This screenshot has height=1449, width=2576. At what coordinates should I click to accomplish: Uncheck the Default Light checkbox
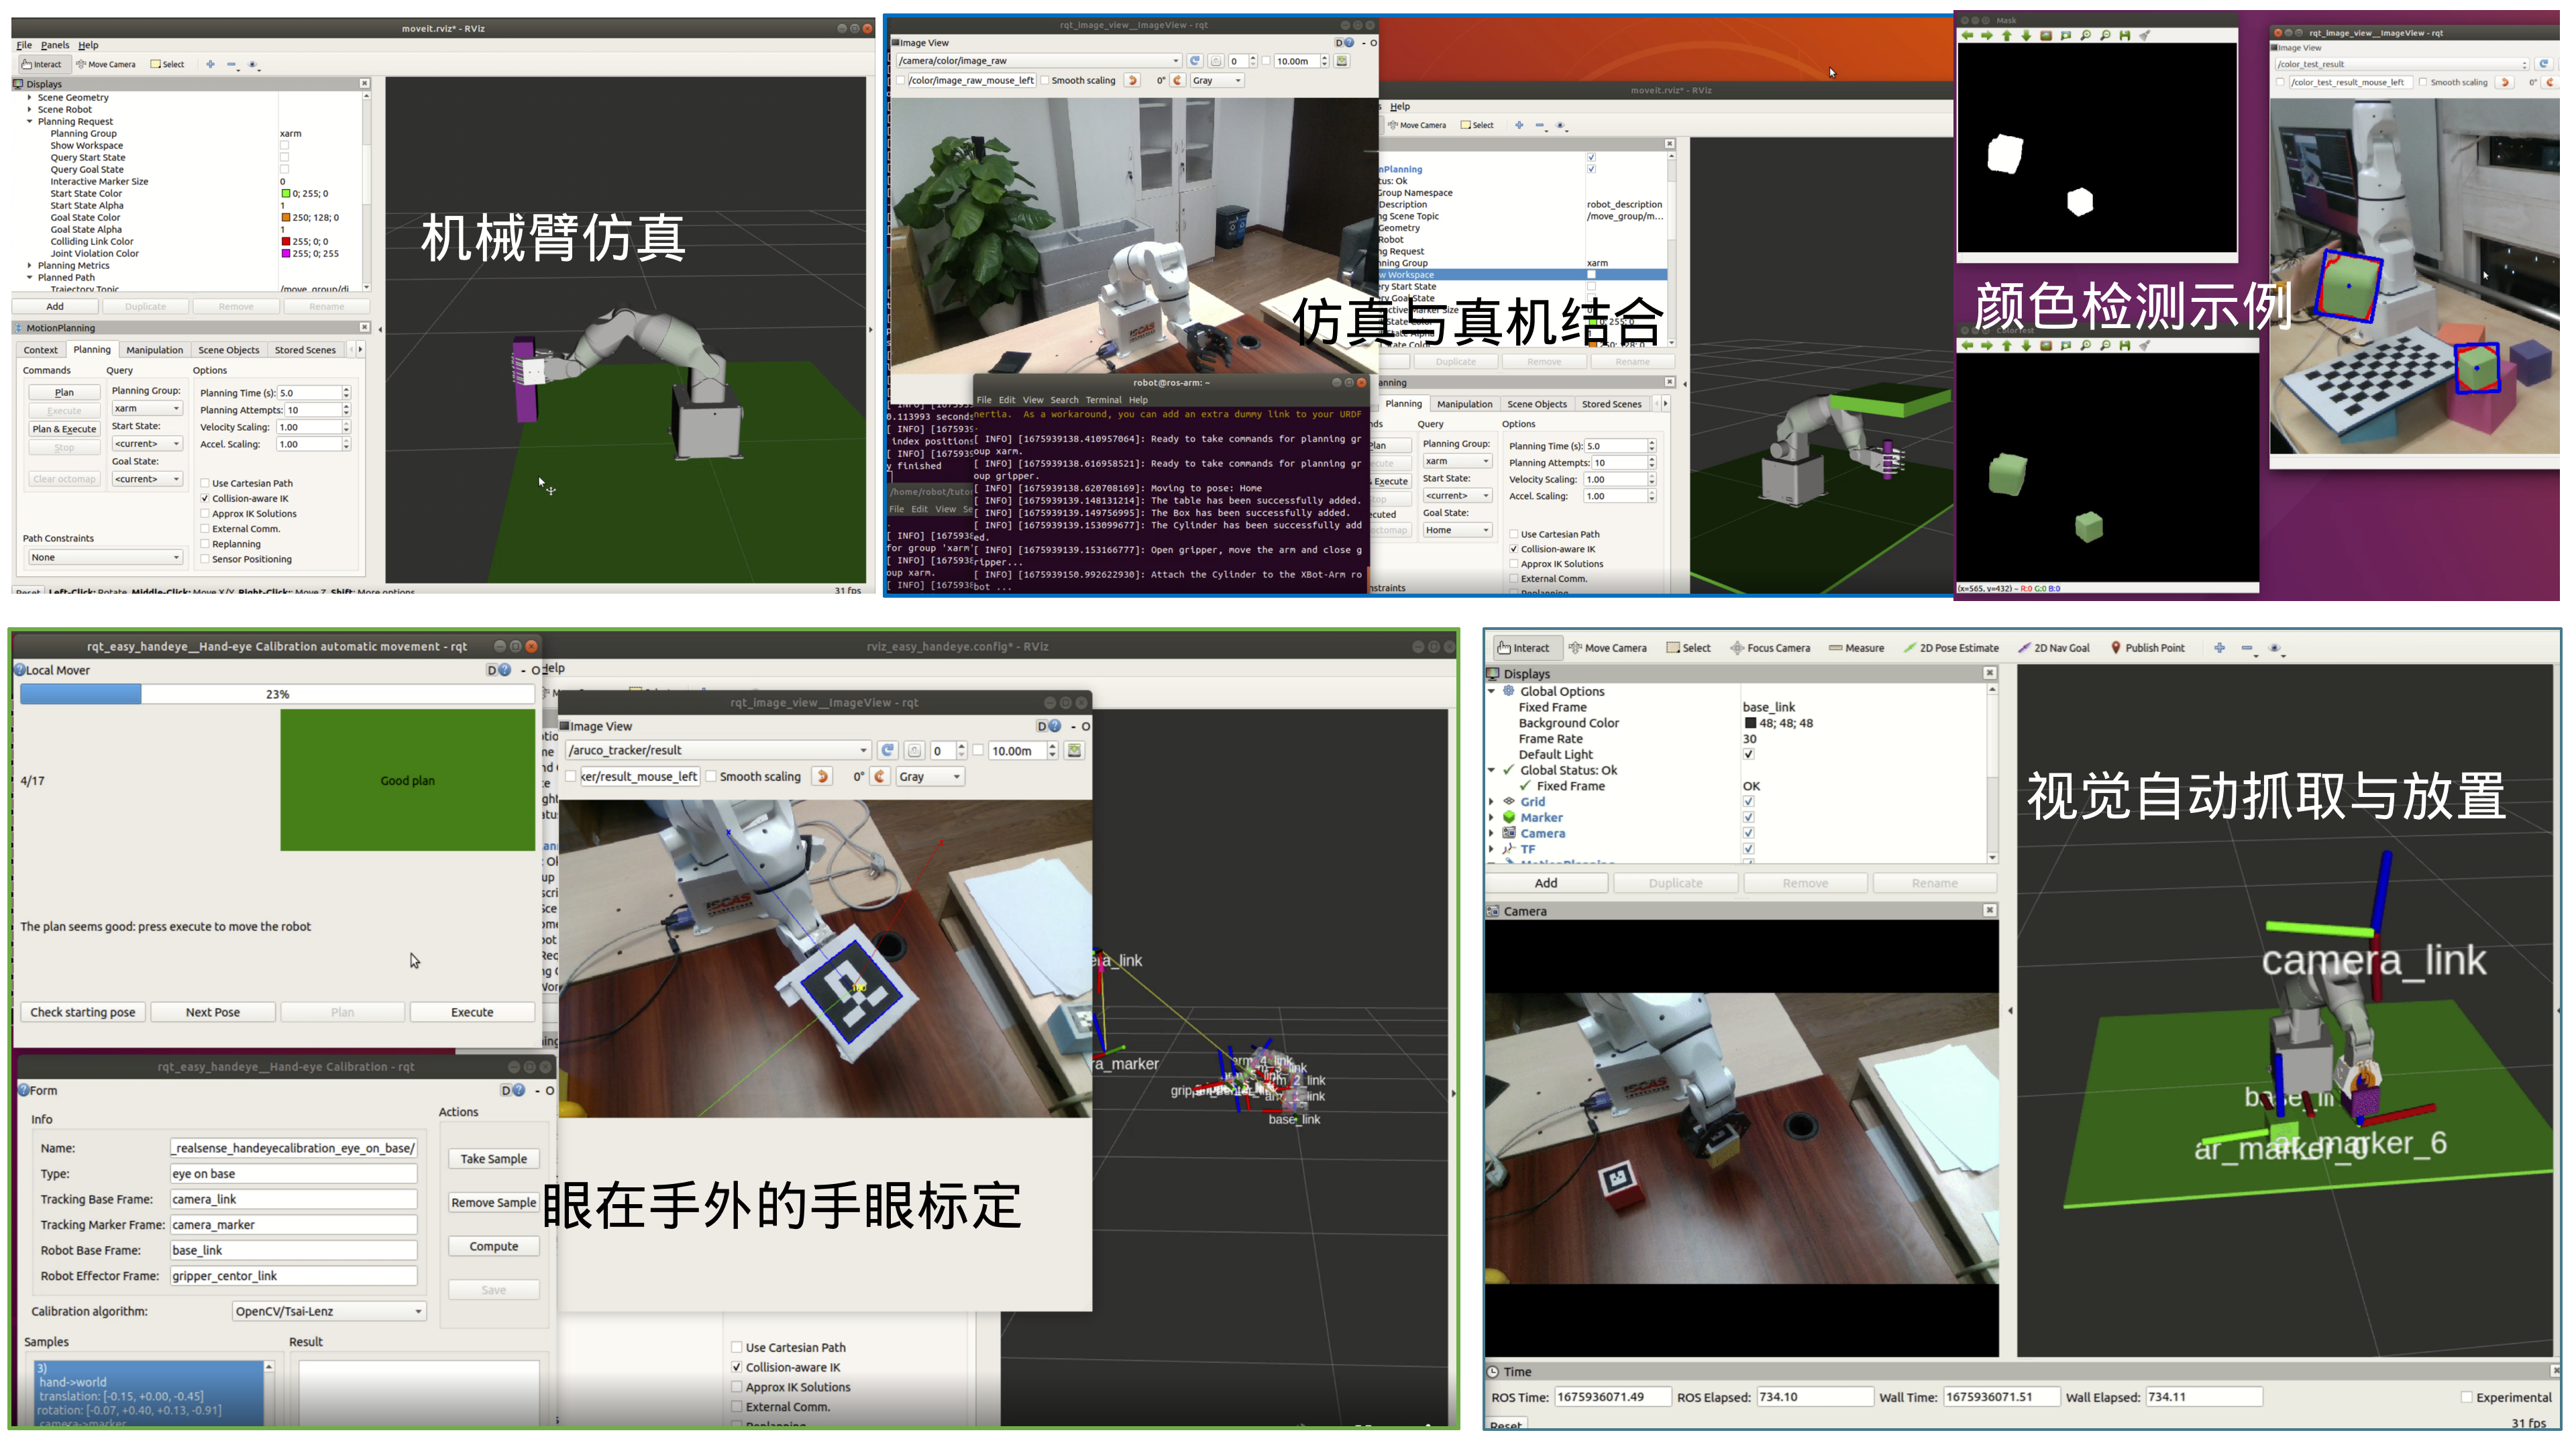pos(1748,755)
